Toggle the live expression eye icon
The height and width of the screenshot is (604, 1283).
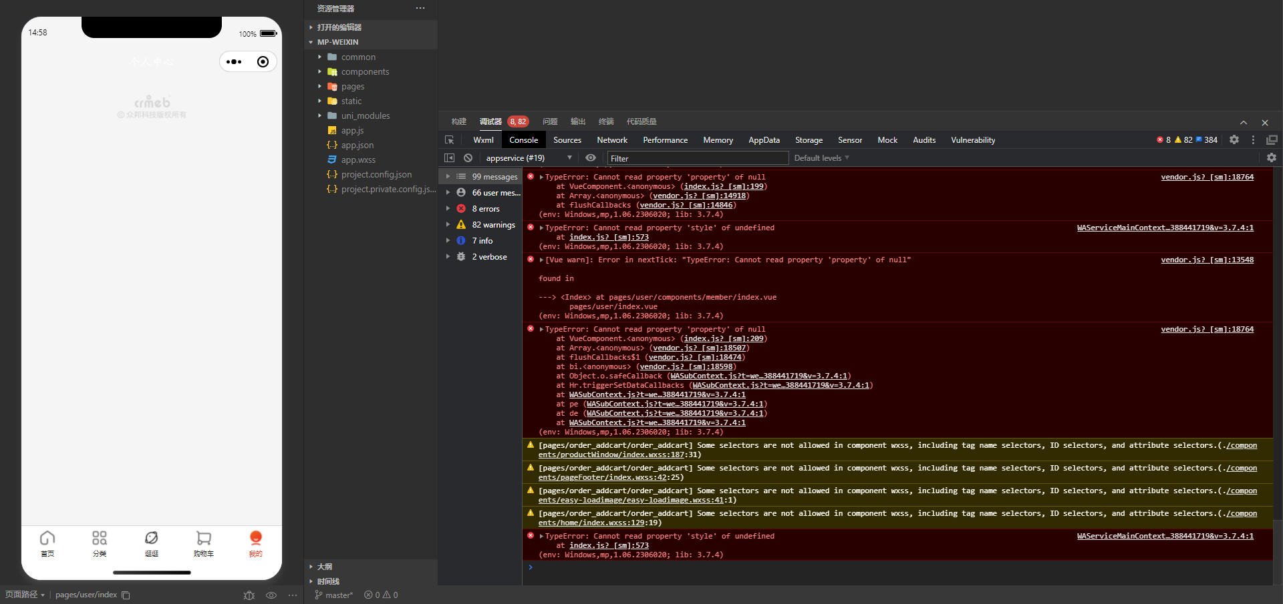coord(591,158)
